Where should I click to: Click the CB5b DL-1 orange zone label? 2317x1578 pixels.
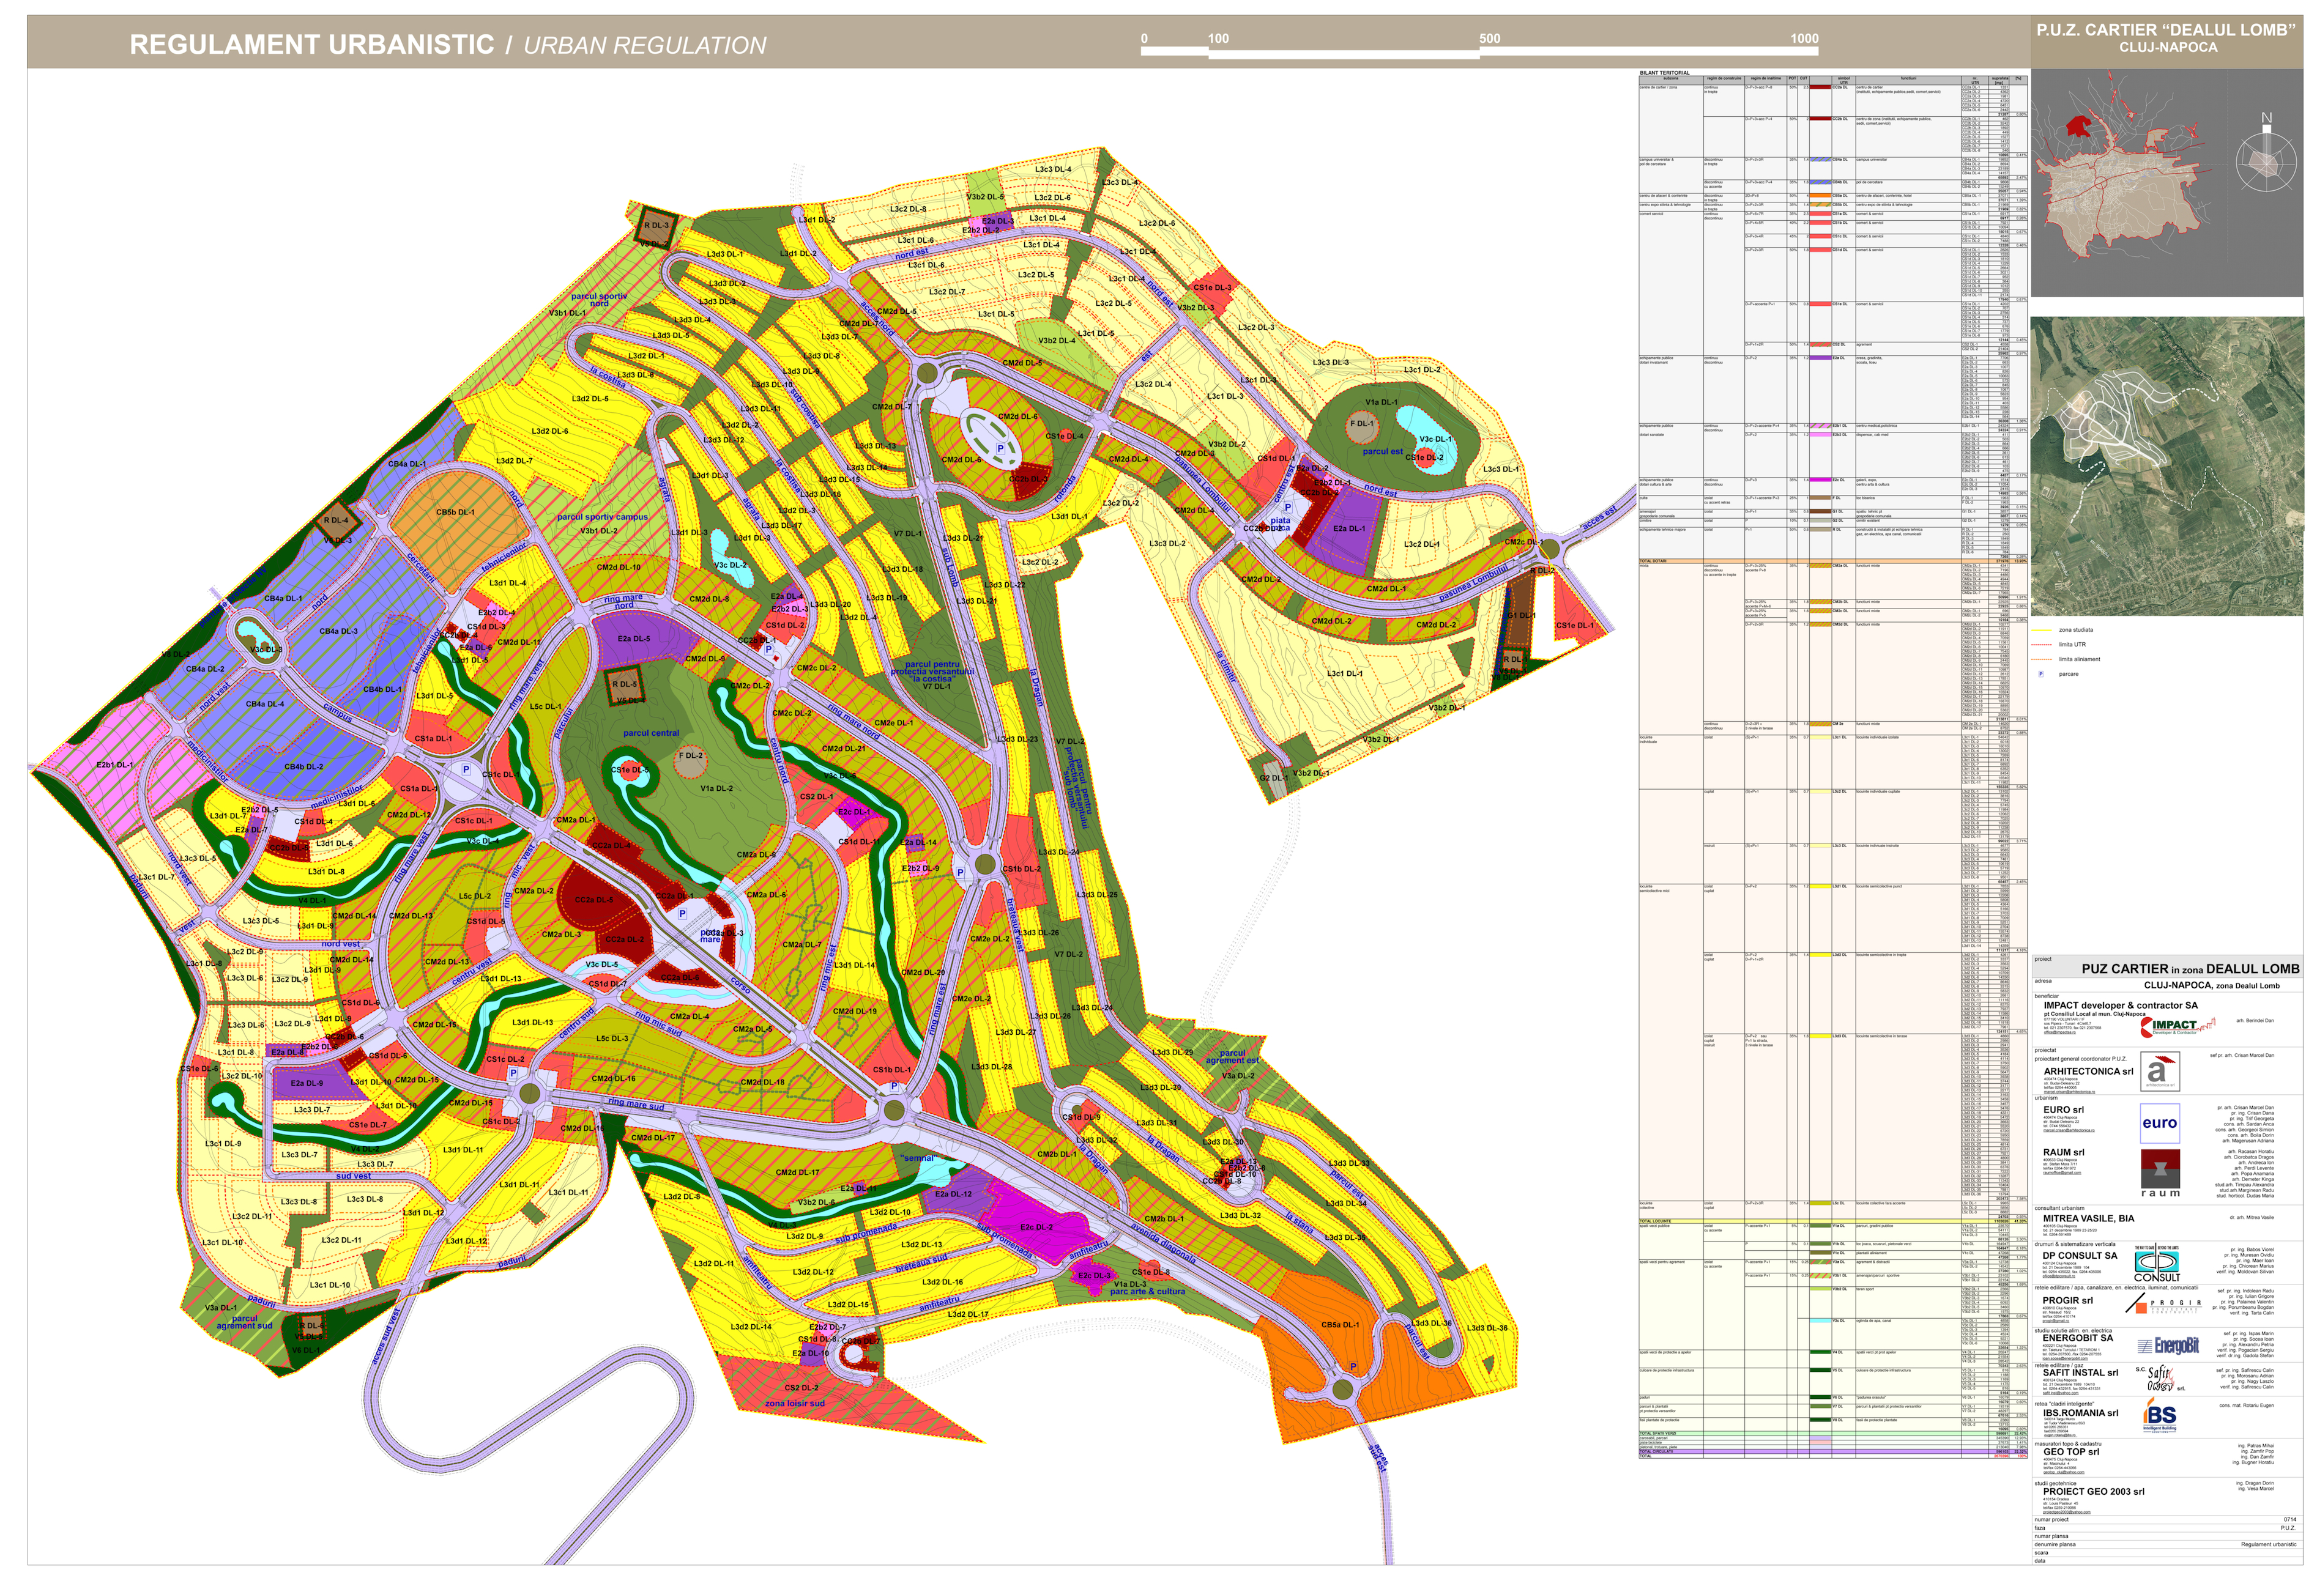(x=456, y=513)
